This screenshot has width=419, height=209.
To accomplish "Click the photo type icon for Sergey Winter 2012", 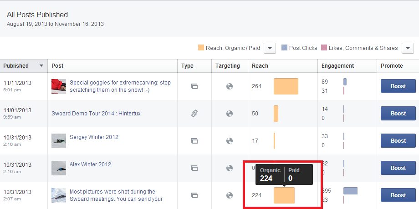I will 194,141.
